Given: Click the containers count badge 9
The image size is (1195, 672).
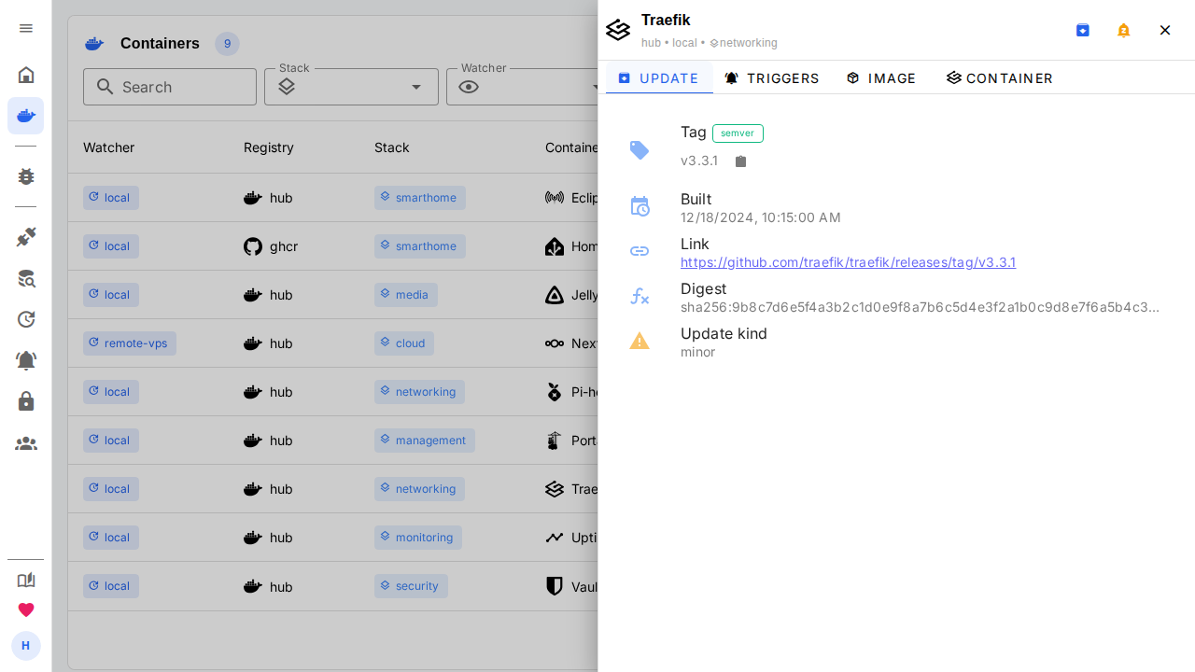Looking at the screenshot, I should coord(227,44).
